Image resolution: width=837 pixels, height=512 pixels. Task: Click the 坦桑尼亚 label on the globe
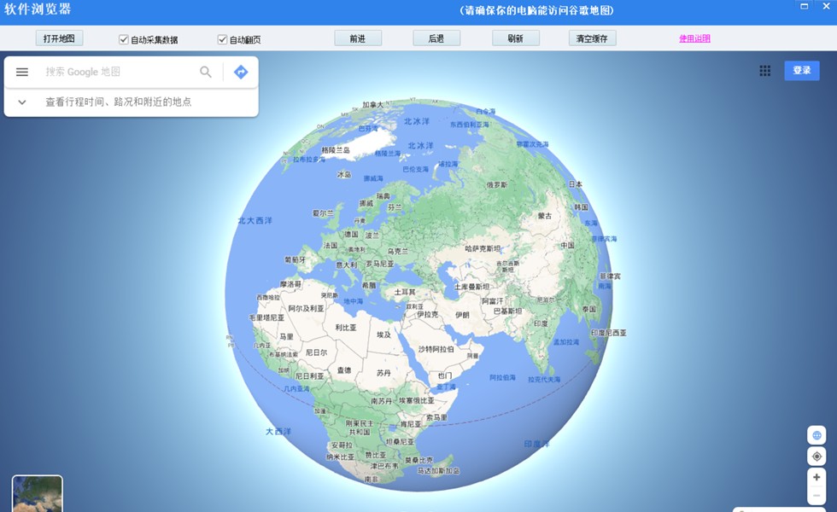[x=400, y=442]
